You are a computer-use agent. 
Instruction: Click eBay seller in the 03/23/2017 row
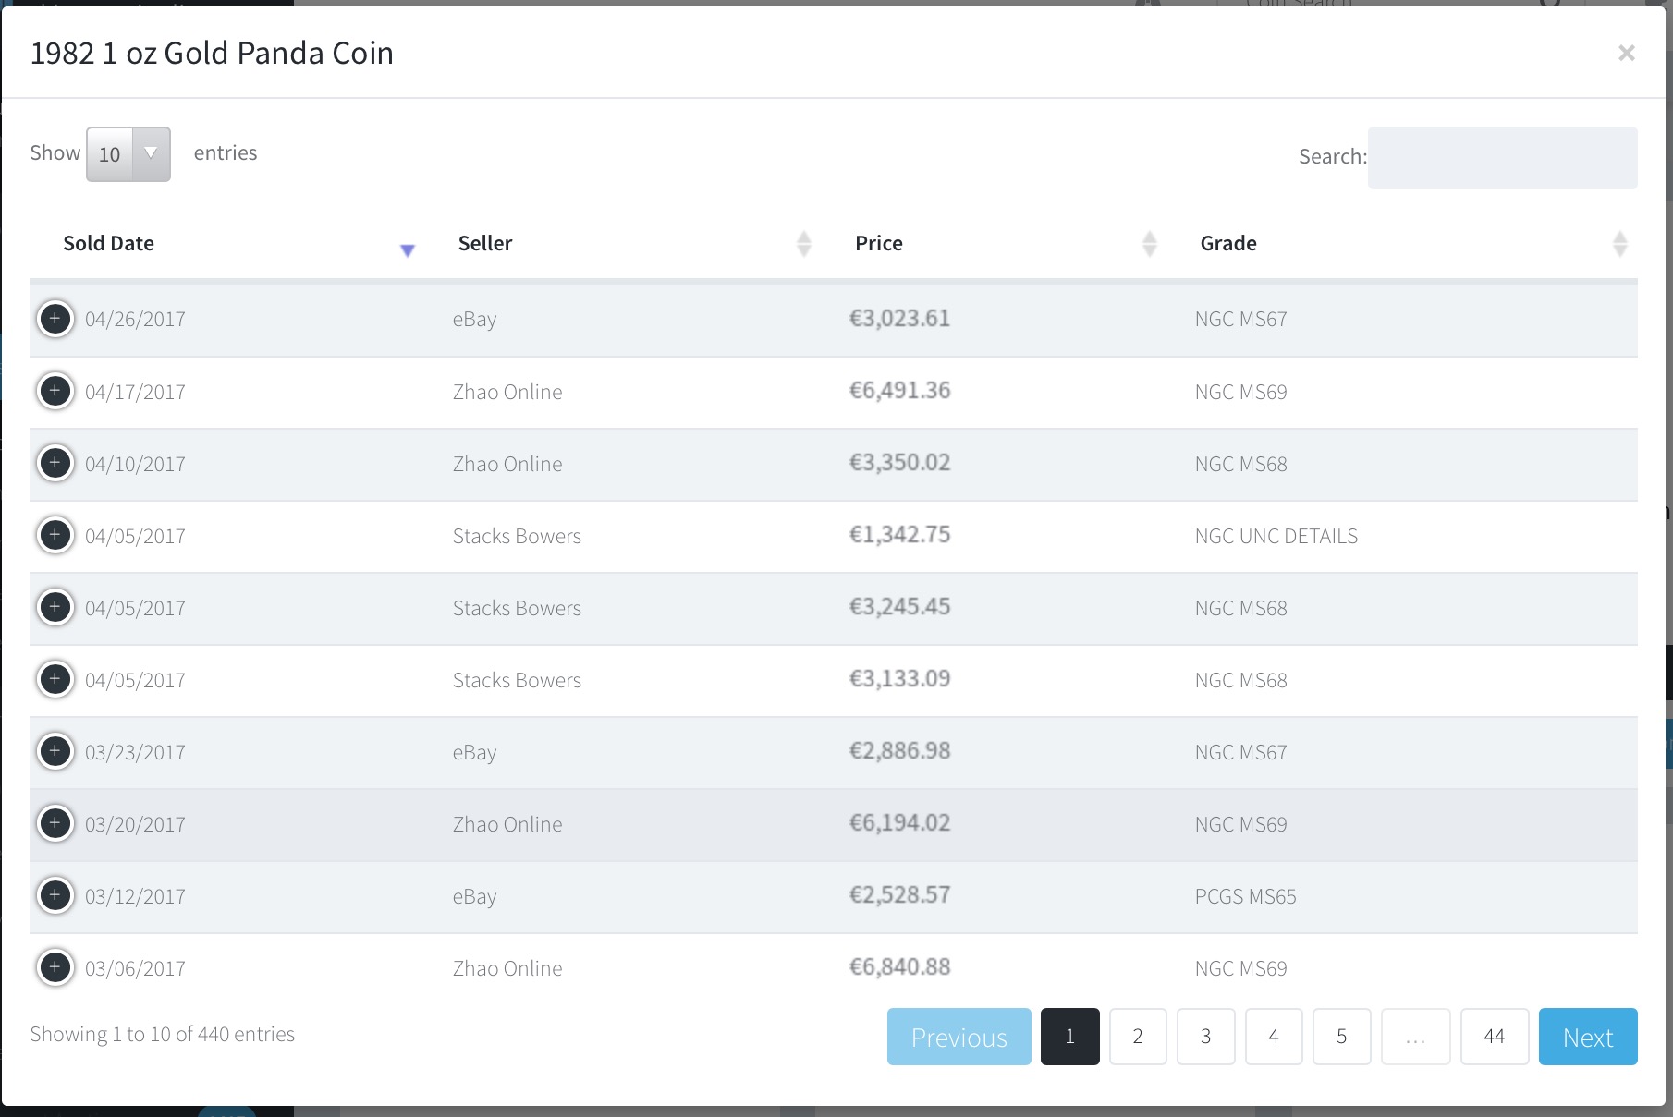pos(475,753)
